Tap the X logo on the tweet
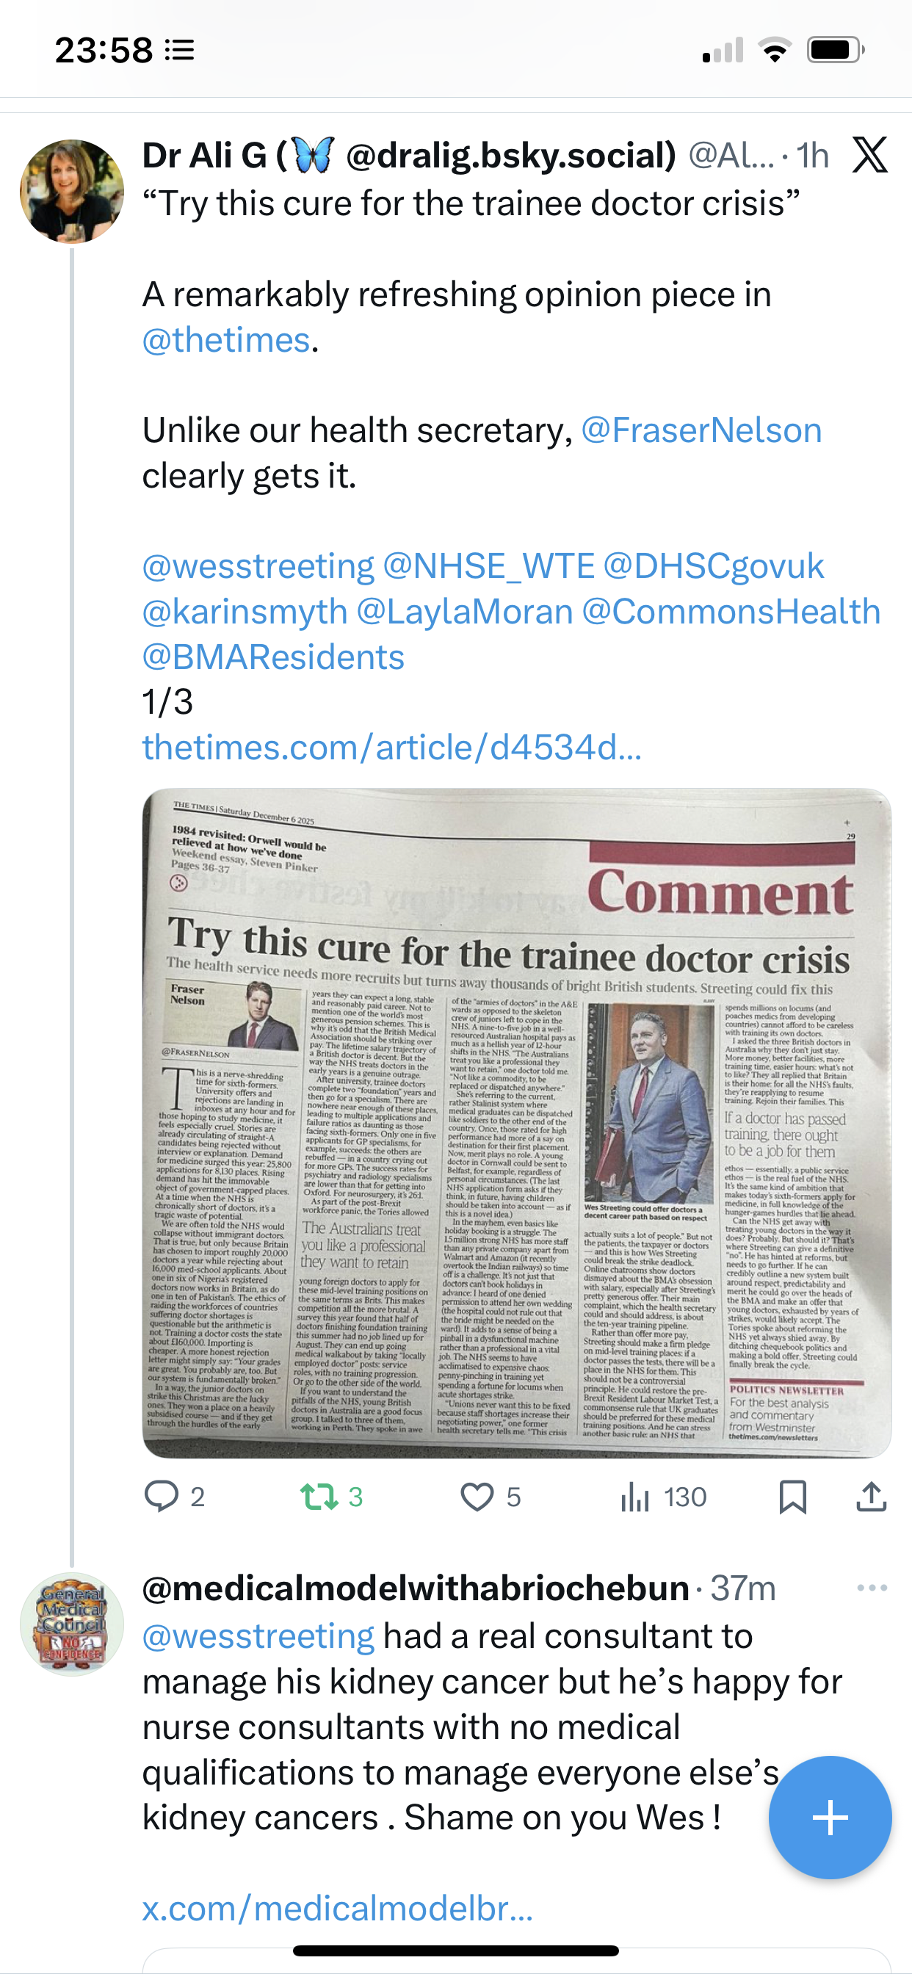Screen dimensions: 912x1974 (870, 156)
